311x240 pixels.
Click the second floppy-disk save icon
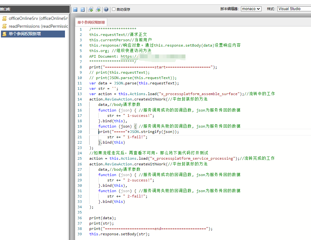tap(83, 9)
